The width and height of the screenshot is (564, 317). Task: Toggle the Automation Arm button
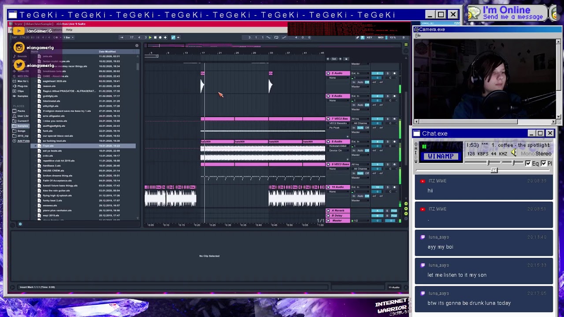point(173,37)
